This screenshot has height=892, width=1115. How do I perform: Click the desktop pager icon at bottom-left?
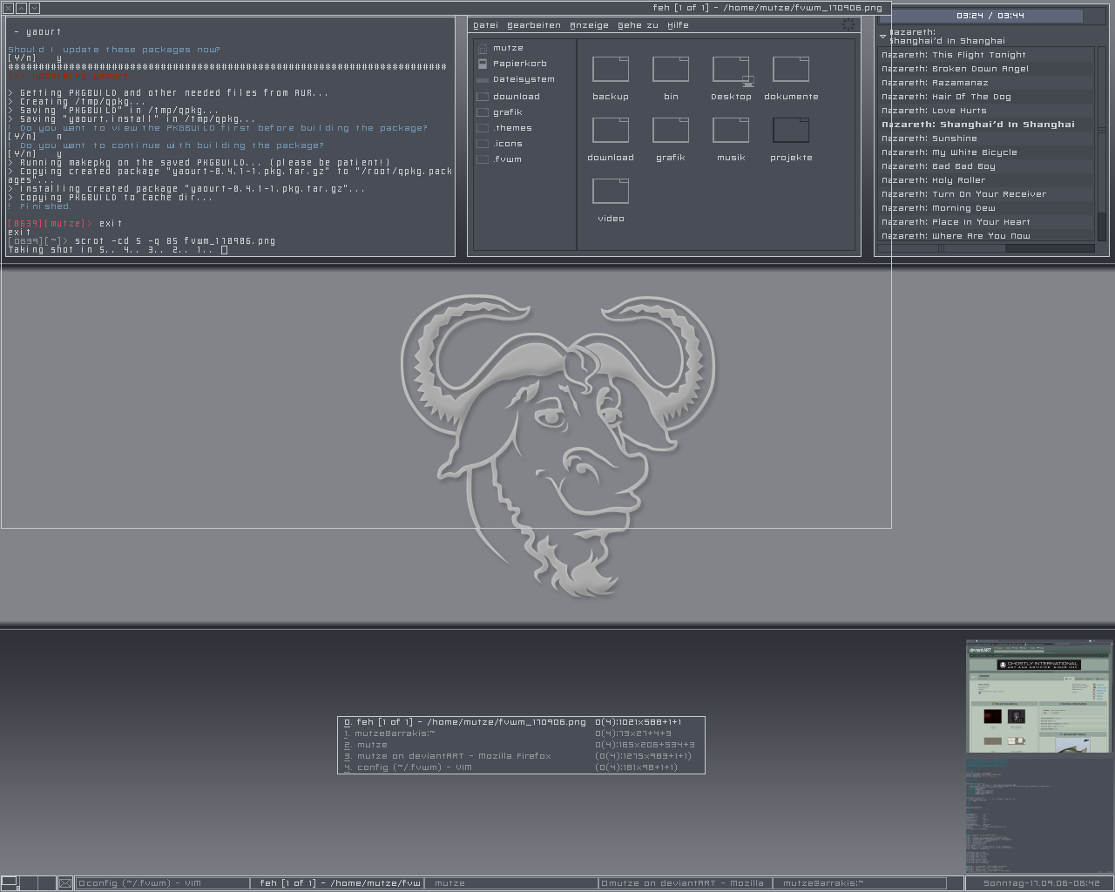click(x=28, y=883)
